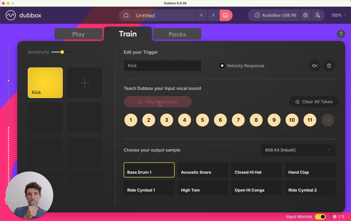Screen dimensions: 351x221
Task: Open the 150% zoom dropdown
Action: pos(338,15)
